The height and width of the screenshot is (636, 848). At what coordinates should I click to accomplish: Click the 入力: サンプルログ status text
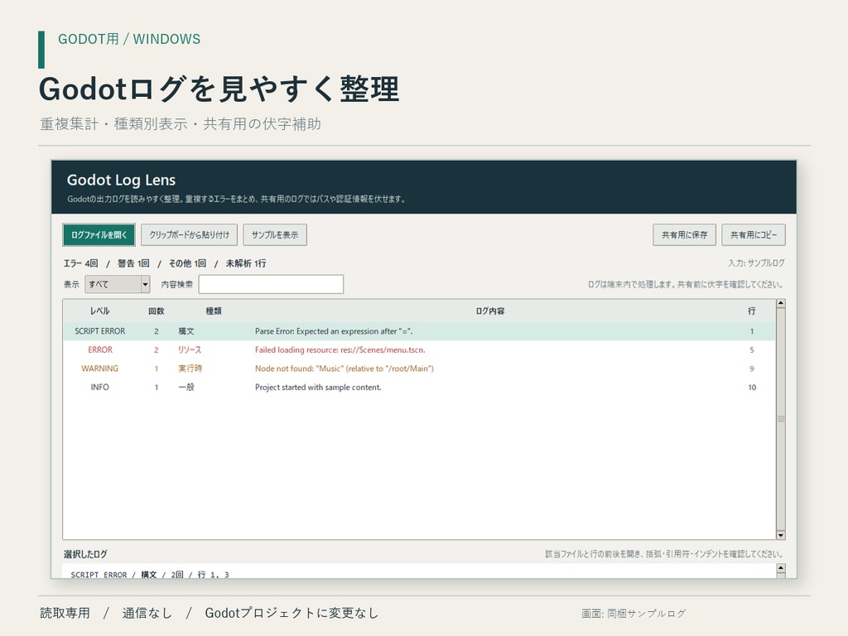click(756, 263)
